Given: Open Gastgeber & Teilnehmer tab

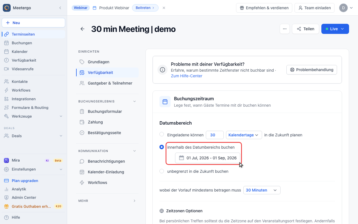Looking at the screenshot, I should (107, 83).
